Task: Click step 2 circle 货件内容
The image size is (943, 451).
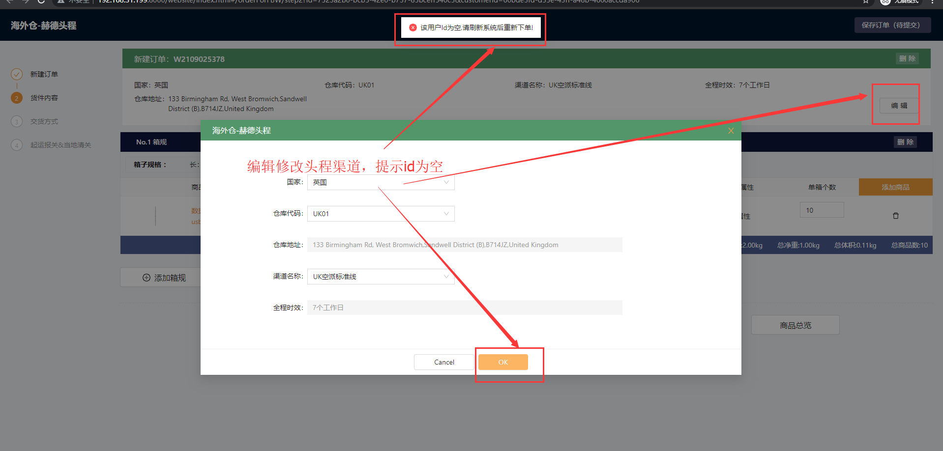Action: tap(17, 98)
